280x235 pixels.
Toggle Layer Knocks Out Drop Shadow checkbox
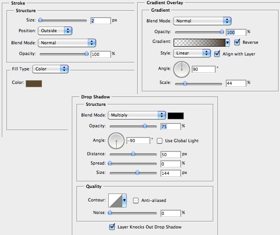(x=112, y=227)
